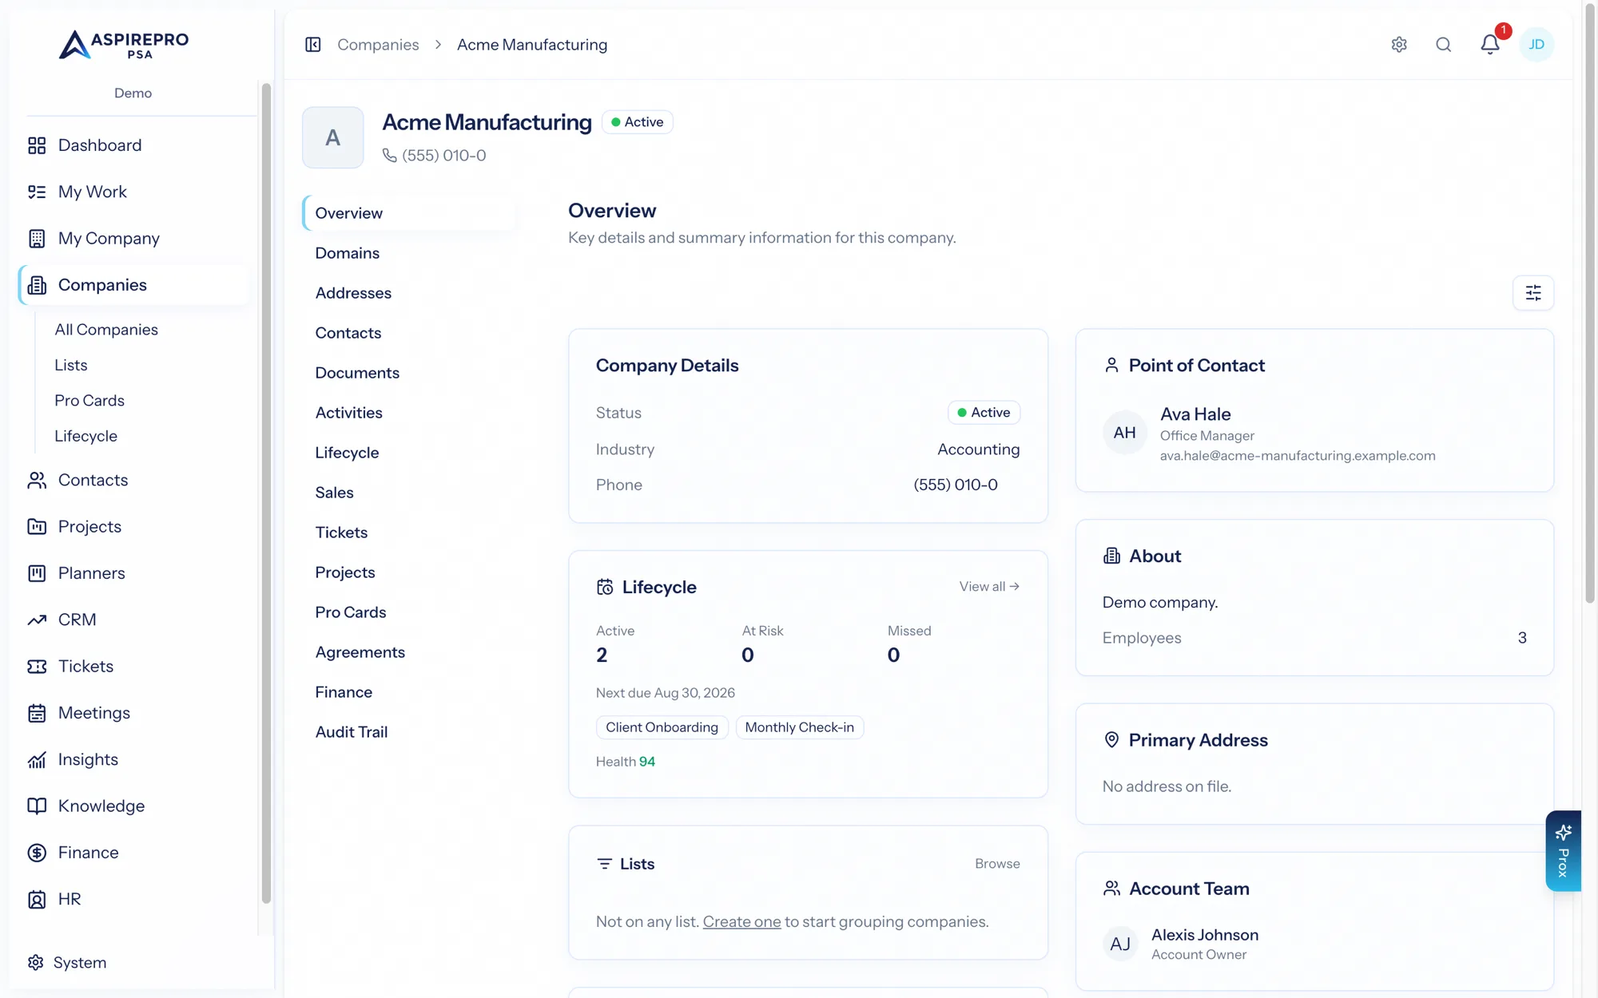Click the HR badge icon
The image size is (1598, 998).
click(37, 900)
